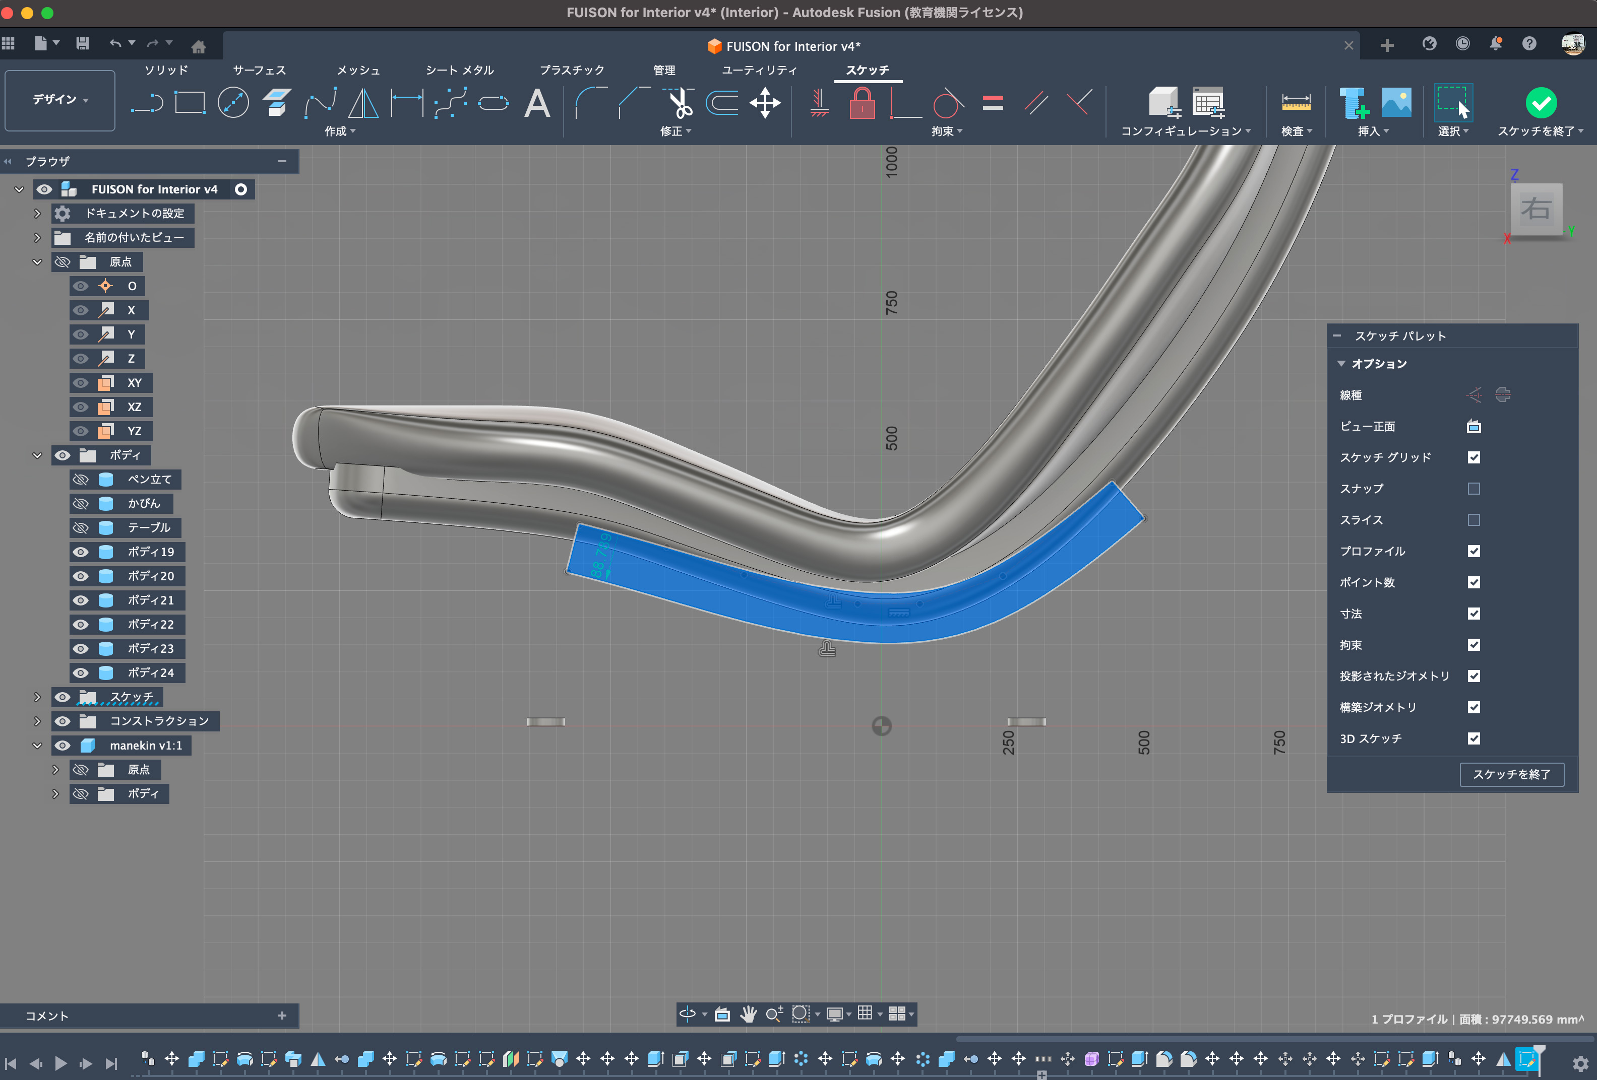Hide ボディ19 with eye icon
This screenshot has height=1080, width=1597.
coord(81,552)
